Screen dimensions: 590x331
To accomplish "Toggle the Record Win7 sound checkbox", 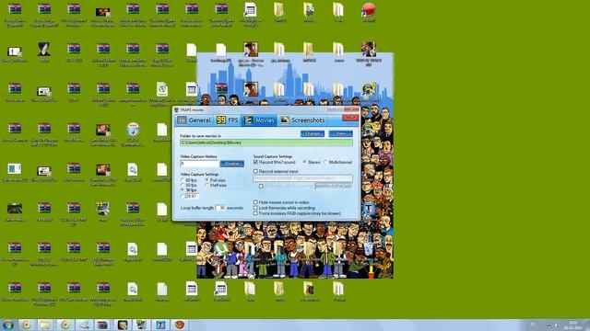I will [255, 162].
